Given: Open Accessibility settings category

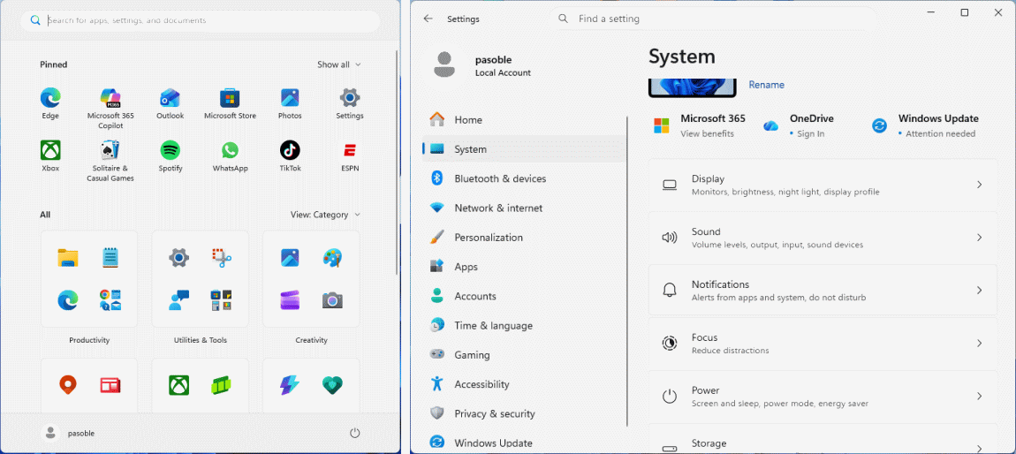Looking at the screenshot, I should point(524,385).
